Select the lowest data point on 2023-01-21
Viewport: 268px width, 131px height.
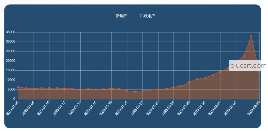(135, 92)
